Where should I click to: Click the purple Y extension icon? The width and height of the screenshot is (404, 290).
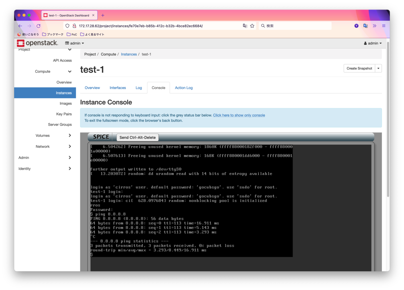click(x=357, y=26)
